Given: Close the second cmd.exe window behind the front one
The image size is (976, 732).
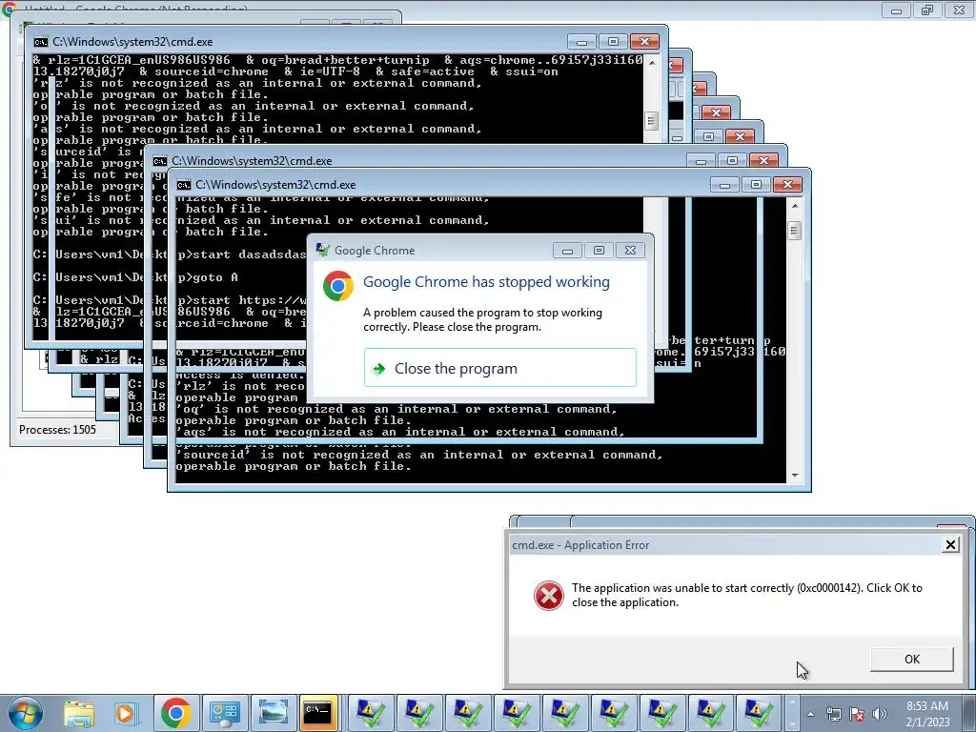Looking at the screenshot, I should [763, 160].
